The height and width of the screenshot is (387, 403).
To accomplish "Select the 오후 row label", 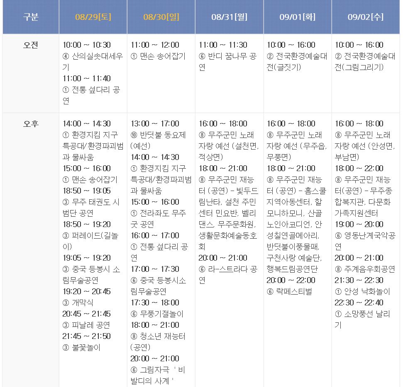I will [31, 124].
